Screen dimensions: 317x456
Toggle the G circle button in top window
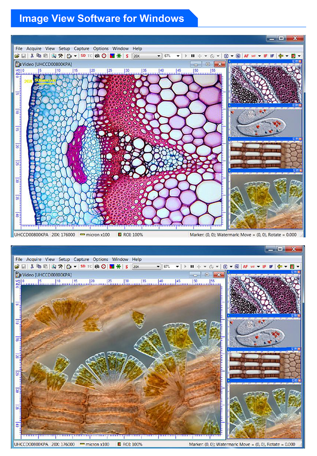click(237, 56)
